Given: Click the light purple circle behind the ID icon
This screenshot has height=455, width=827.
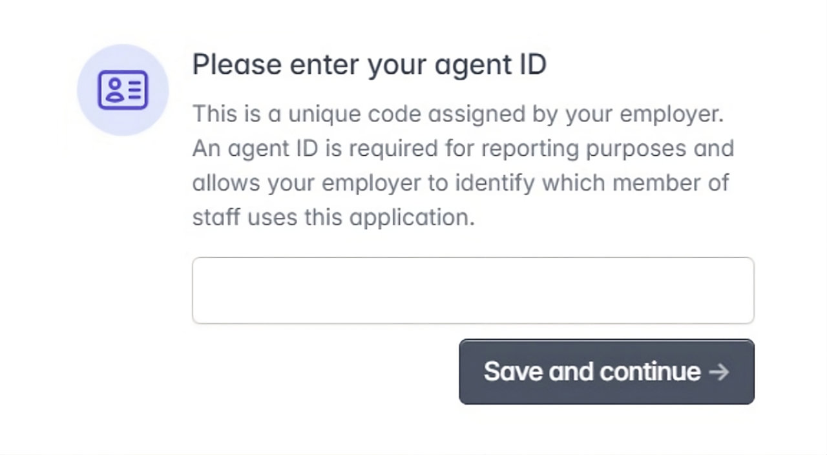Looking at the screenshot, I should (123, 90).
